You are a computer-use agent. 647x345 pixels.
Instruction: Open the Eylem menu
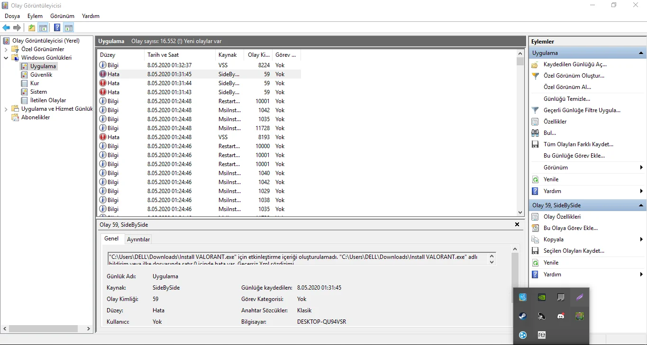pyautogui.click(x=35, y=16)
